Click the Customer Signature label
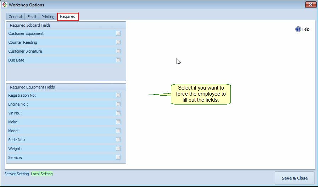The width and height of the screenshot is (318, 187). pyautogui.click(x=25, y=51)
